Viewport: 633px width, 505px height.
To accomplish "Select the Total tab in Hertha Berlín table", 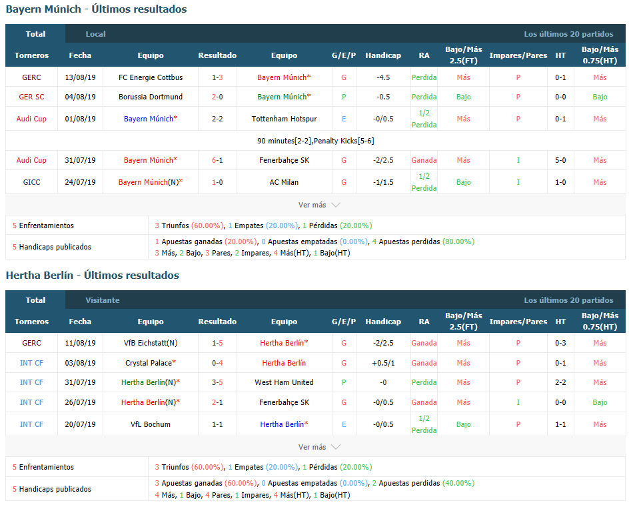I will coord(35,300).
